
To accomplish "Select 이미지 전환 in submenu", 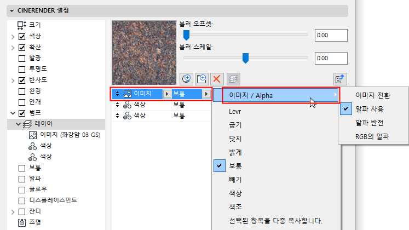I will [373, 95].
